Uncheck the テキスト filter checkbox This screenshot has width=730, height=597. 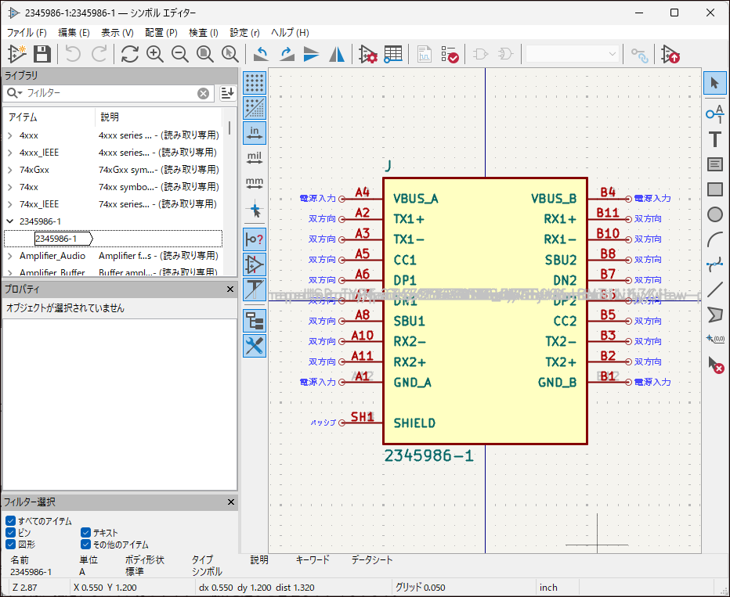[86, 533]
